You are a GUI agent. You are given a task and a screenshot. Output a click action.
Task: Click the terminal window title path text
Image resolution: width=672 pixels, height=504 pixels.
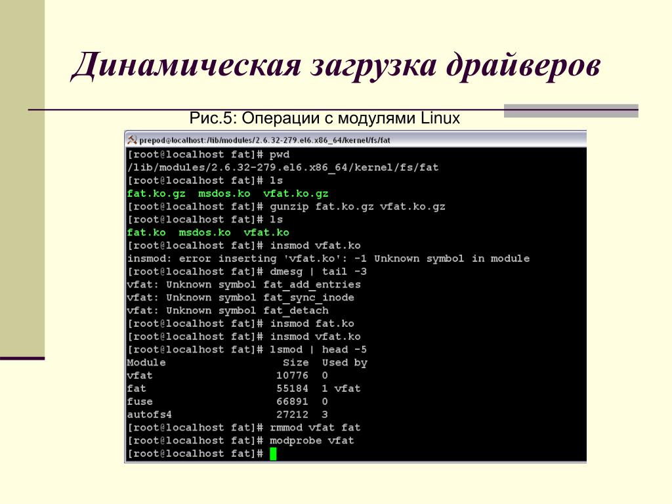tap(265, 140)
